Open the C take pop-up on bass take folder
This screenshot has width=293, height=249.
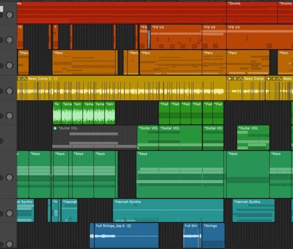(19, 78)
